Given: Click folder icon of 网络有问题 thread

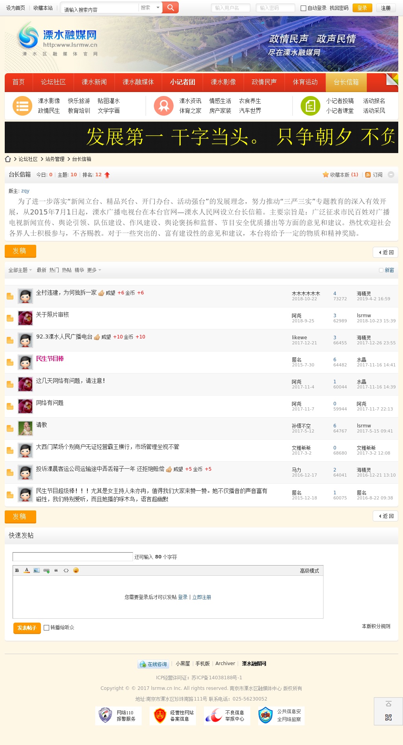Looking at the screenshot, I should [x=10, y=407].
